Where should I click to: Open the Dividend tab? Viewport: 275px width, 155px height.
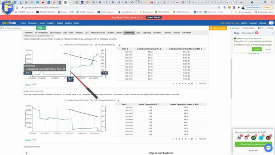tap(110, 33)
